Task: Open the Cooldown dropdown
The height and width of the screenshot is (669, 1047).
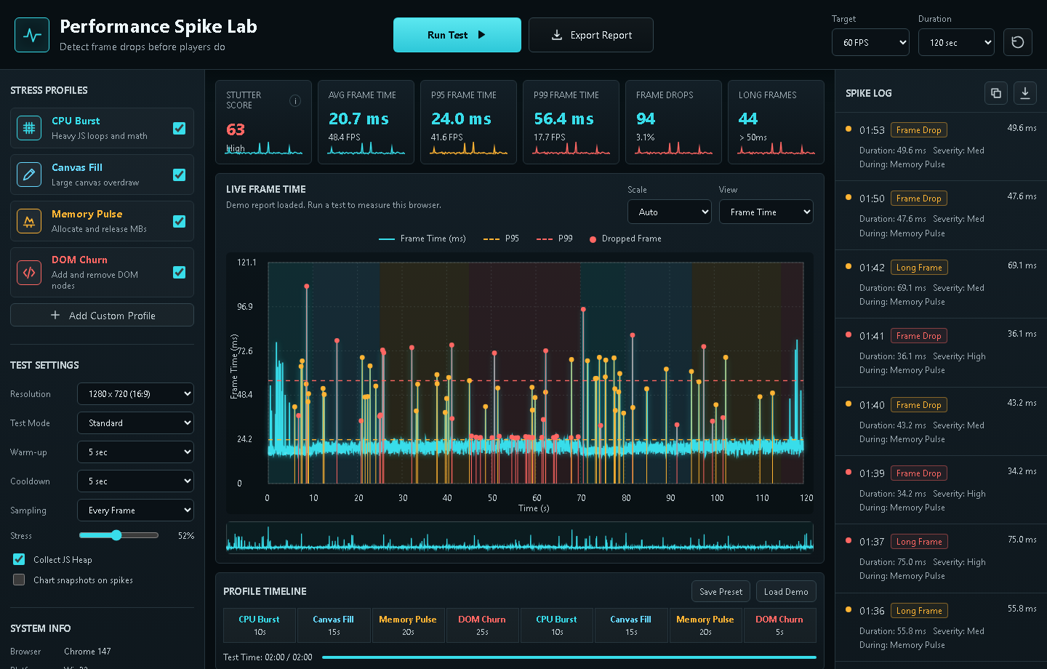Action: tap(135, 481)
